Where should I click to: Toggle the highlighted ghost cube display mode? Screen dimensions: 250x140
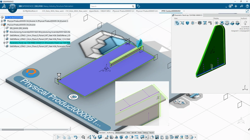point(227,23)
